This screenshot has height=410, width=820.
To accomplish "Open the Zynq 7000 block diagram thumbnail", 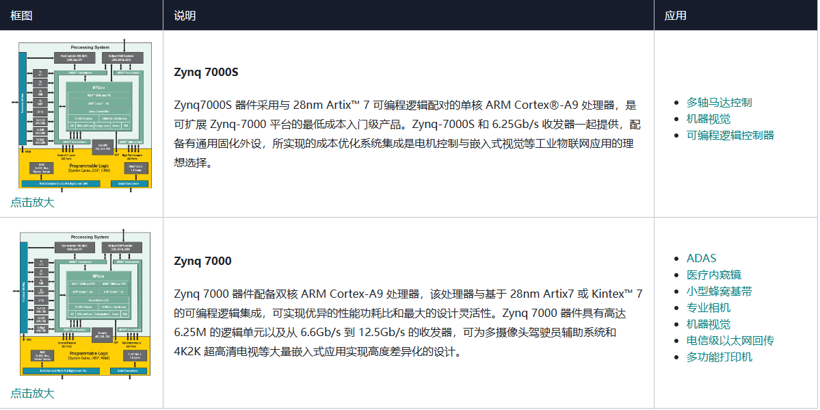I will pyautogui.click(x=81, y=303).
